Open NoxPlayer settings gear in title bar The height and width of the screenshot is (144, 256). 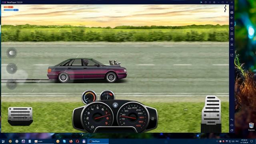(214, 2)
